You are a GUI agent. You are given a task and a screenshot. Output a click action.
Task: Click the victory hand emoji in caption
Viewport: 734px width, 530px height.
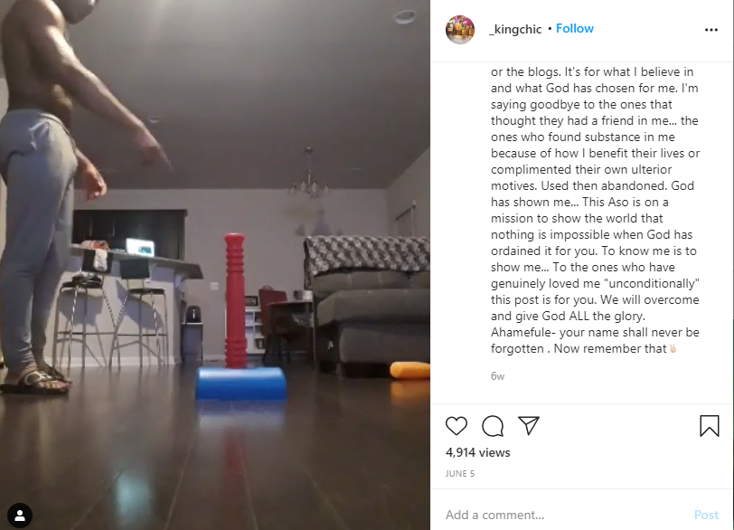(x=673, y=348)
